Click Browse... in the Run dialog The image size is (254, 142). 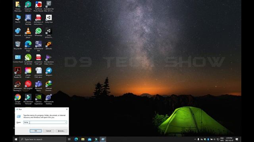(x=61, y=131)
